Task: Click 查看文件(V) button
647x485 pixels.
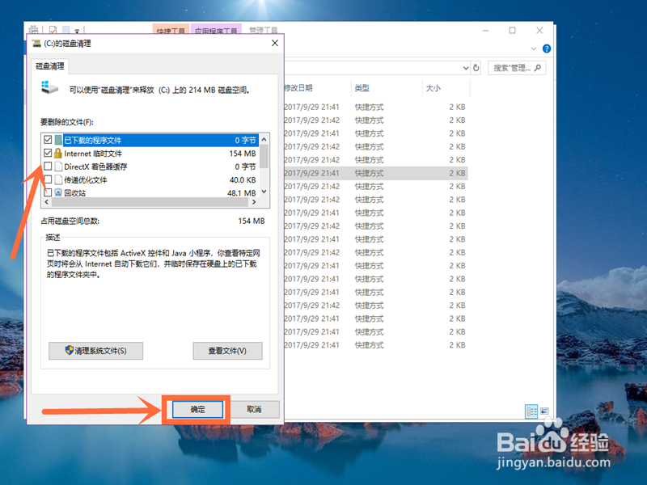Action: pyautogui.click(x=227, y=351)
